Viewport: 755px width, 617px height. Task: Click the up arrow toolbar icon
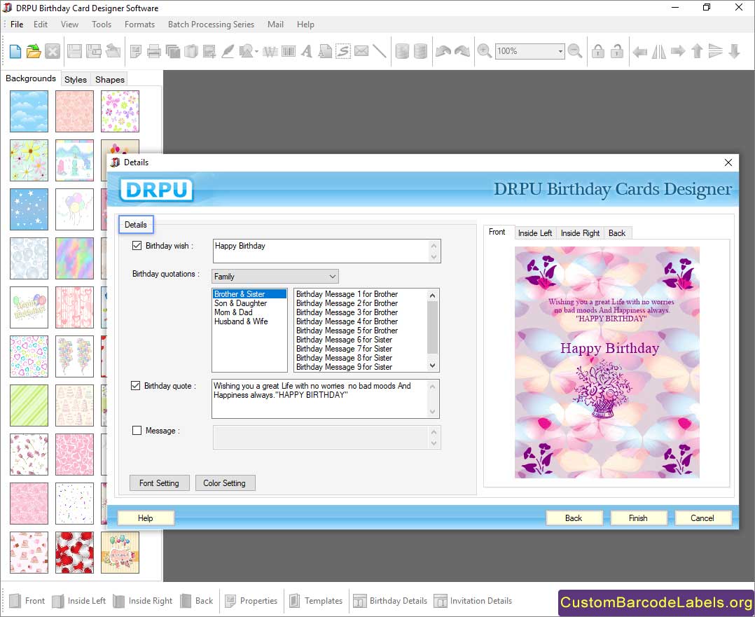(x=697, y=51)
